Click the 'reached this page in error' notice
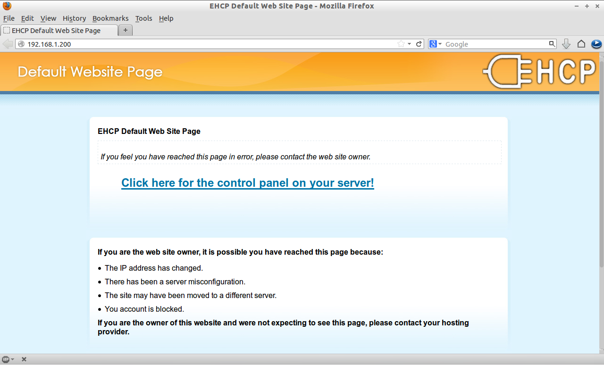 [235, 157]
